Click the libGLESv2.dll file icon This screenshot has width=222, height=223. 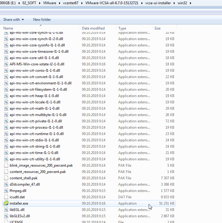click(x=6, y=216)
